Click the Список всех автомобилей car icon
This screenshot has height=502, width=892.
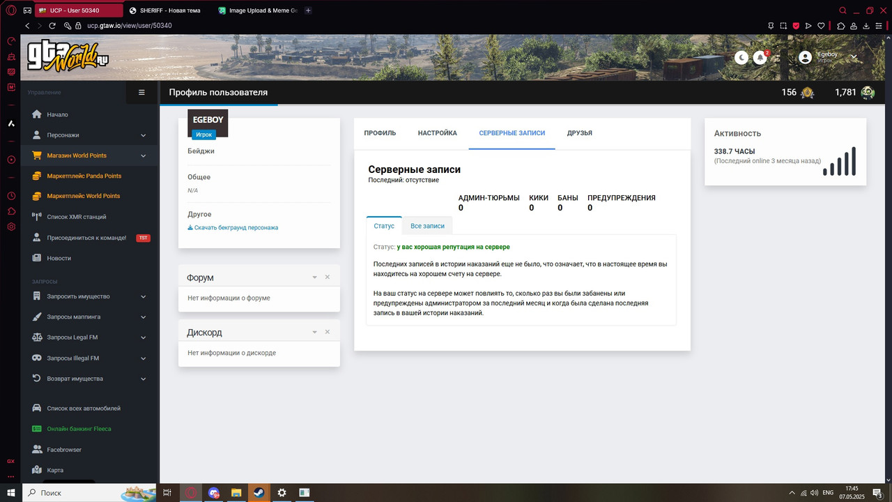pyautogui.click(x=37, y=408)
